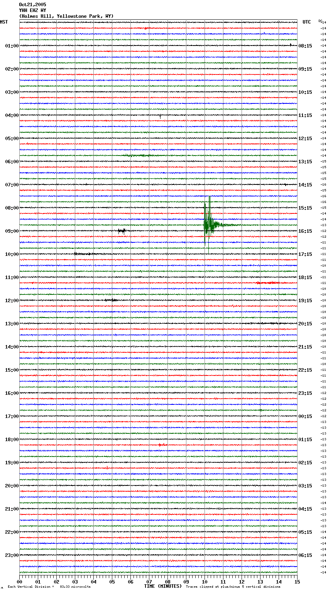Select the 03 minute tick label on the x-axis
This screenshot has height=592, width=328.
pyautogui.click(x=75, y=581)
